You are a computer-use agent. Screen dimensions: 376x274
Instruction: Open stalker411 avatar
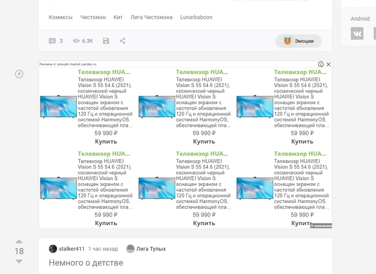pos(53,249)
